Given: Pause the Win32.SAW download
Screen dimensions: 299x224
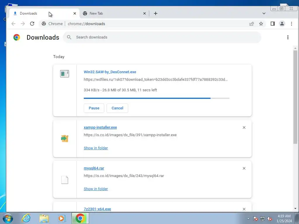Looking at the screenshot, I should click(94, 108).
